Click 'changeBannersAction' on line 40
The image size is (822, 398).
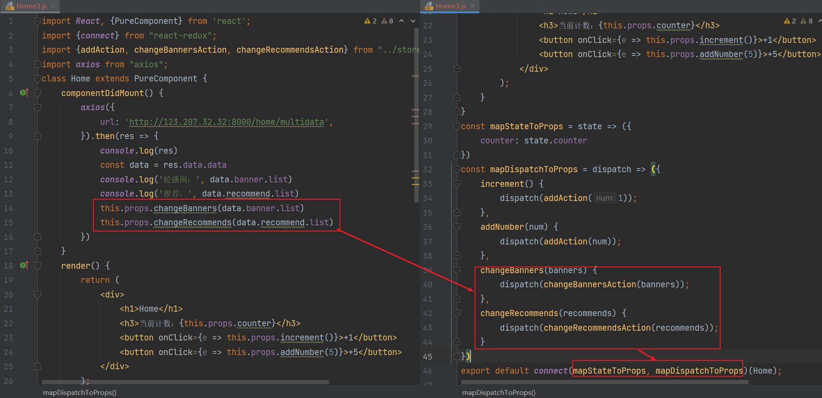590,284
